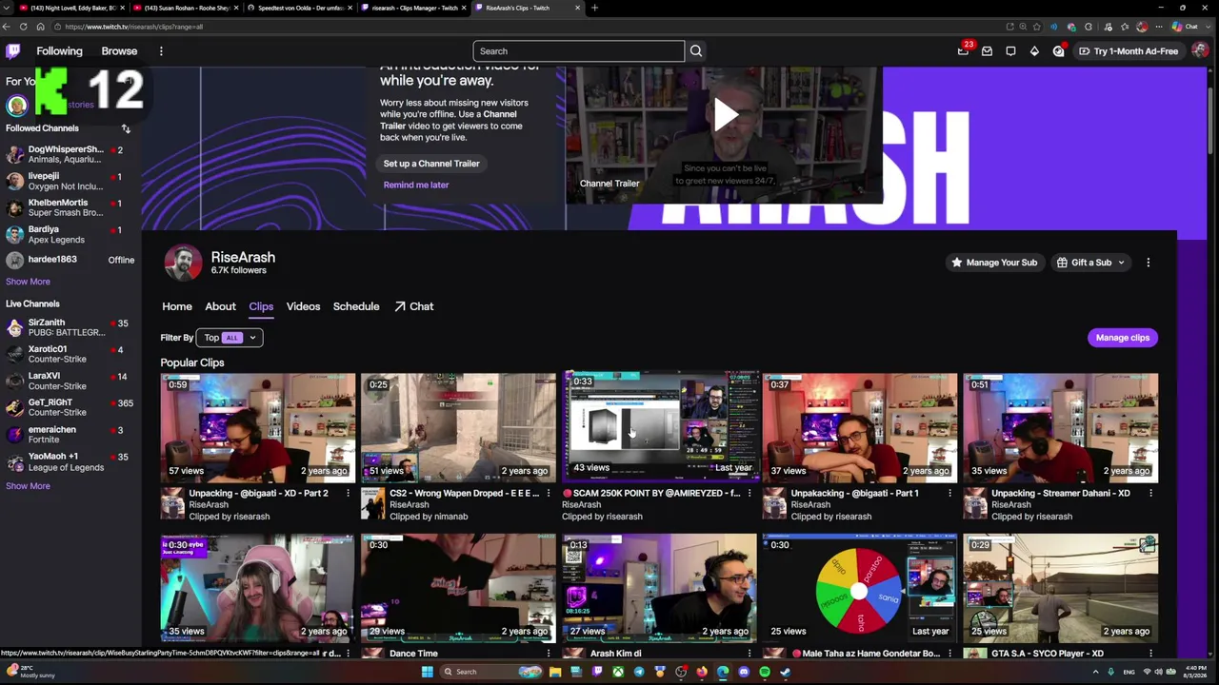Open Spotify from the taskbar
Viewport: 1219px width, 685px height.
tap(764, 672)
